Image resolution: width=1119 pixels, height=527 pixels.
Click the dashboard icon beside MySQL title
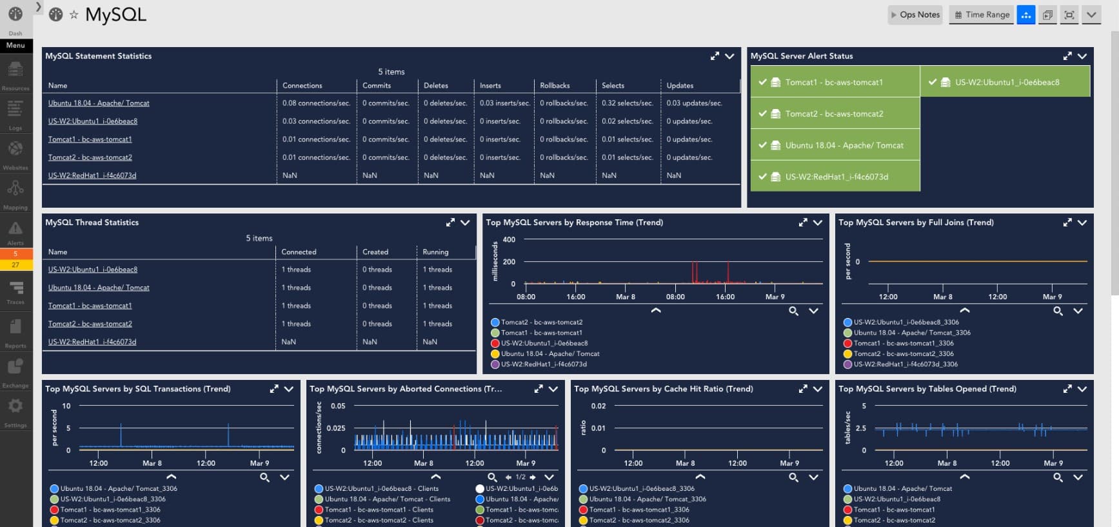click(56, 14)
